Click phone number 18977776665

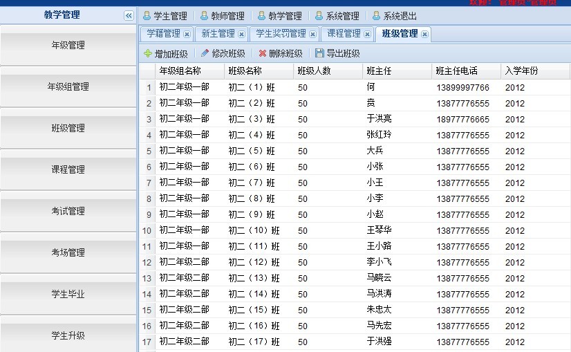click(x=463, y=120)
